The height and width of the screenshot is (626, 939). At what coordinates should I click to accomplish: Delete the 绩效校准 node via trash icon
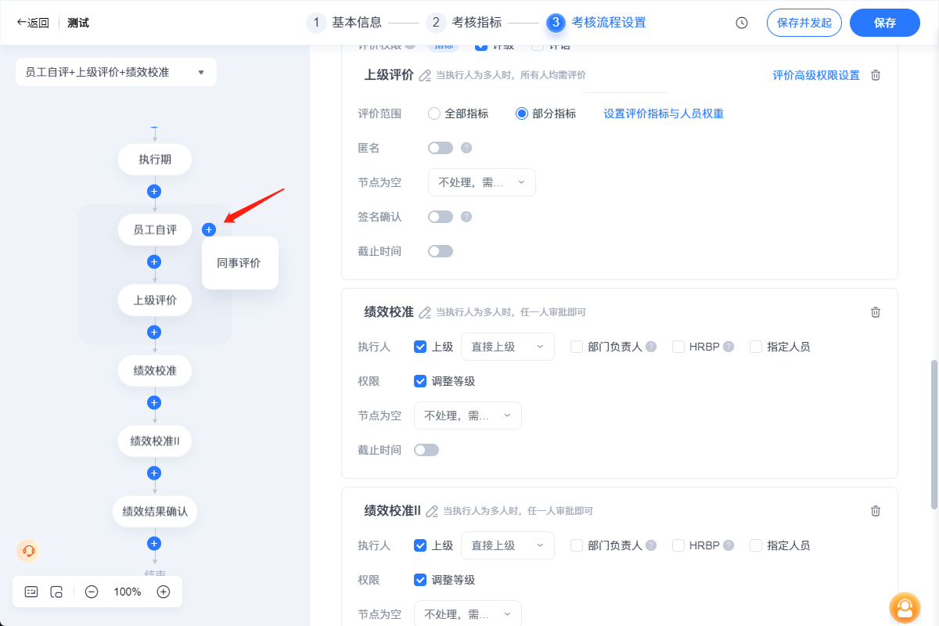tap(875, 311)
